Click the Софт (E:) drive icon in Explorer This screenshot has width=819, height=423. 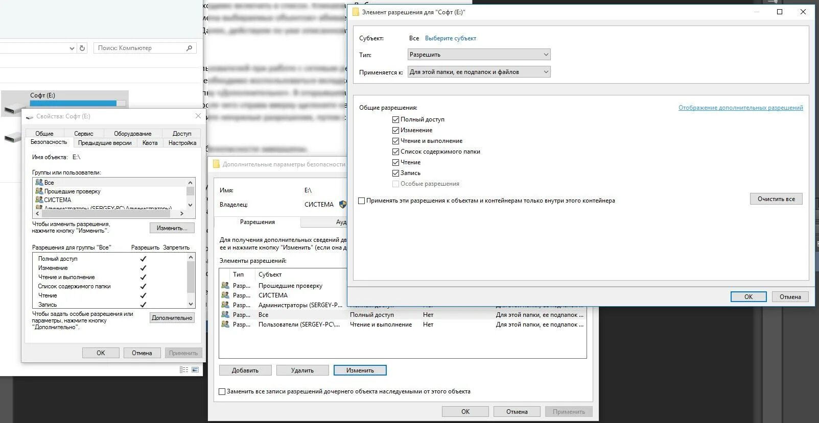pyautogui.click(x=14, y=108)
